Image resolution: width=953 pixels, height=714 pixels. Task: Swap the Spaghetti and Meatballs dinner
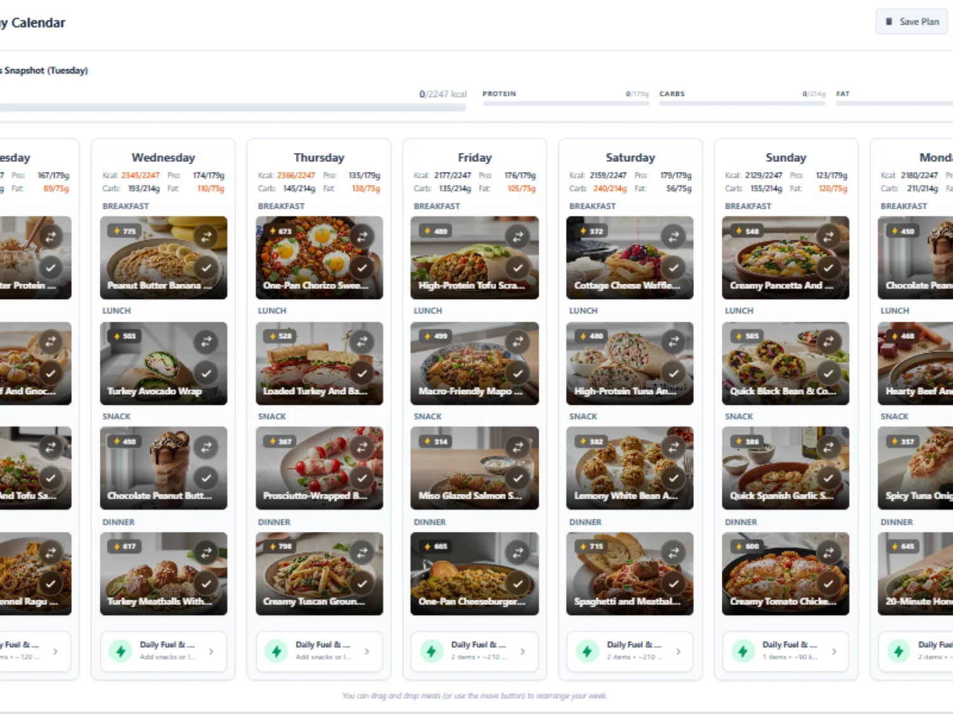[673, 552]
